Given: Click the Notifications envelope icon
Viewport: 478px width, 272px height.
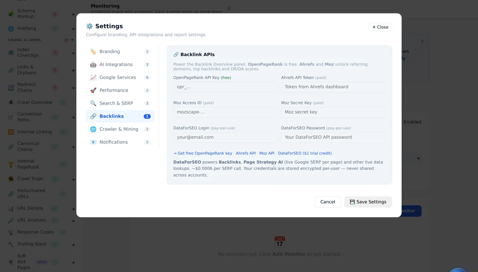Looking at the screenshot, I should [93, 142].
